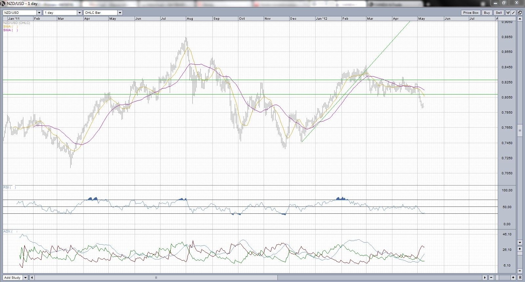Open the 1 day timeframe dropdown

click(x=79, y=12)
